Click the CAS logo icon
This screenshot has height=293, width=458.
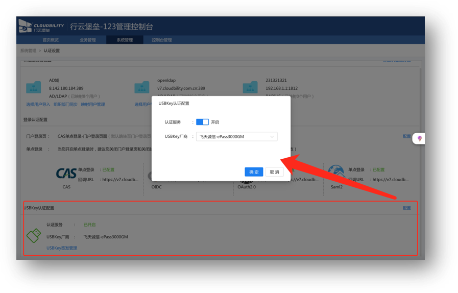tap(66, 174)
